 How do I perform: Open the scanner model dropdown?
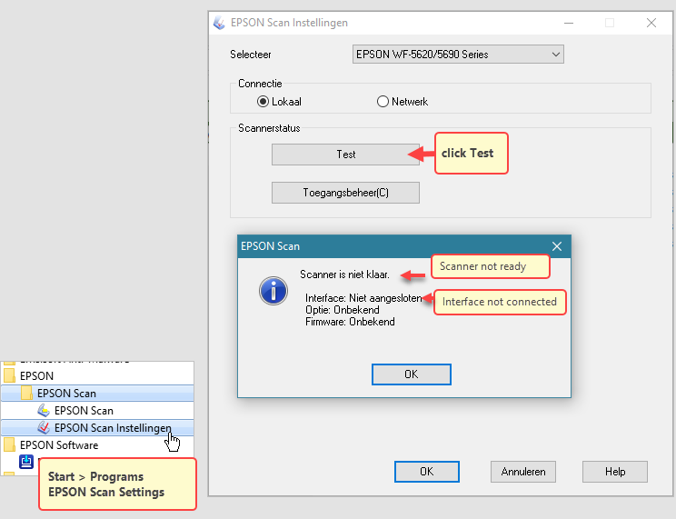pyautogui.click(x=458, y=55)
